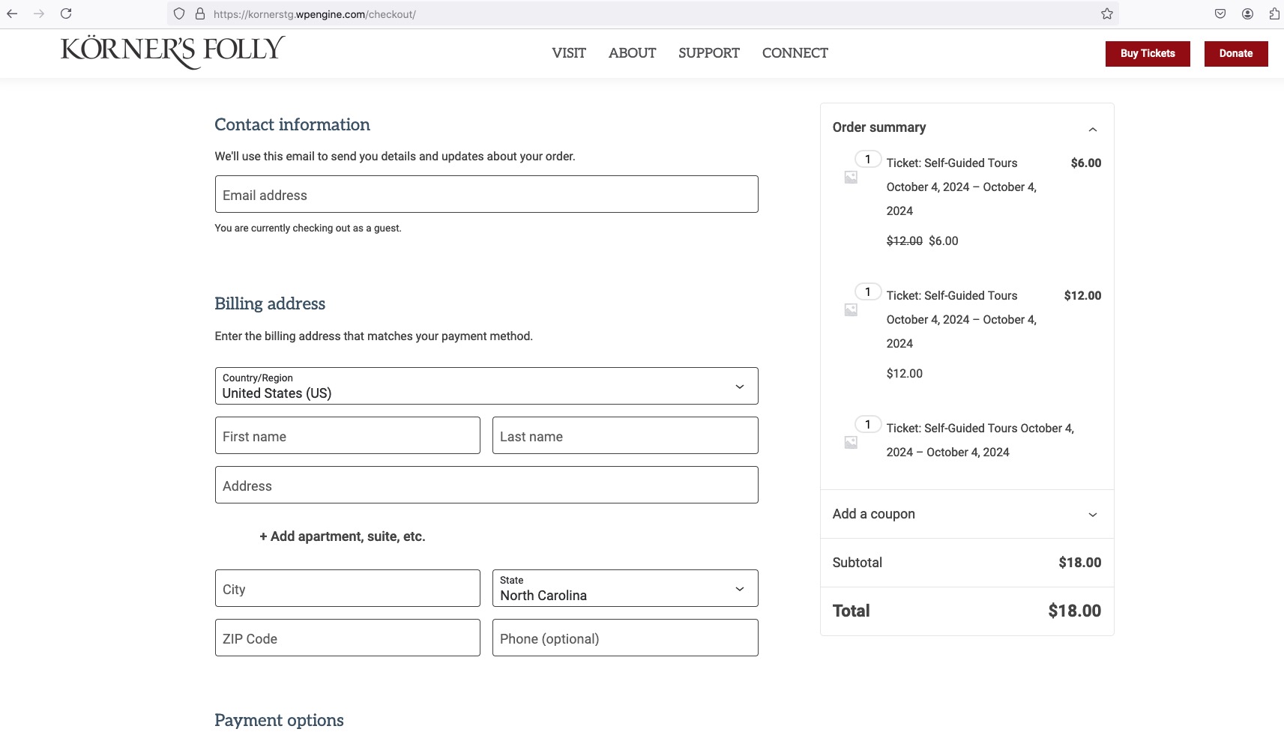
Task: Click the browser back arrow
Action: point(12,13)
